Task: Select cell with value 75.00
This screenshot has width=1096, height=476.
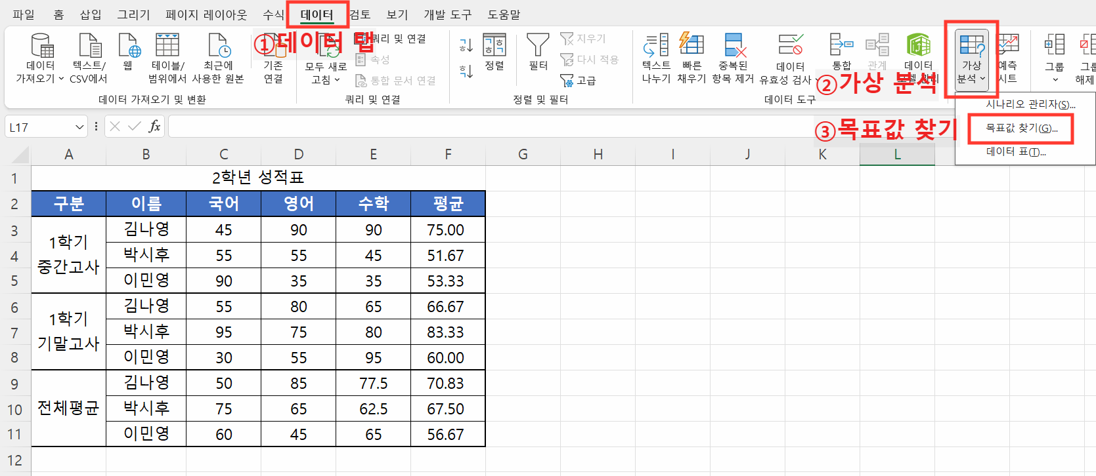Action: [448, 230]
